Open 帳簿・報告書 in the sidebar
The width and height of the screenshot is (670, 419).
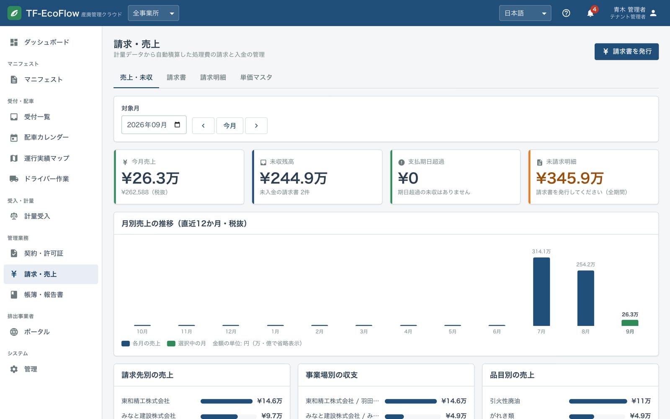pos(51,295)
